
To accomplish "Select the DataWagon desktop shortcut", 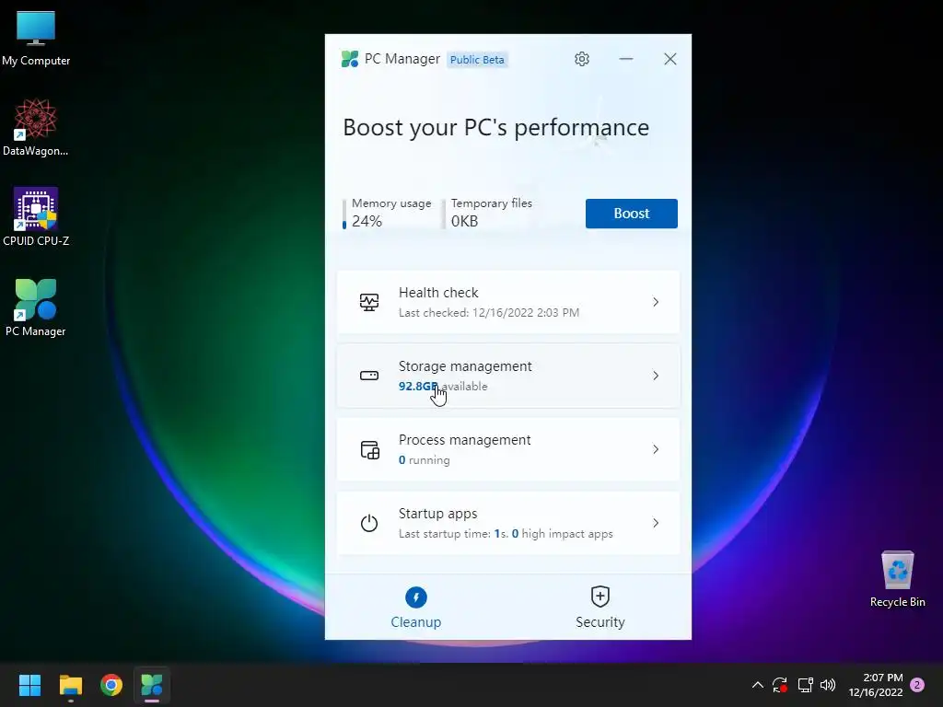I will tap(36, 127).
